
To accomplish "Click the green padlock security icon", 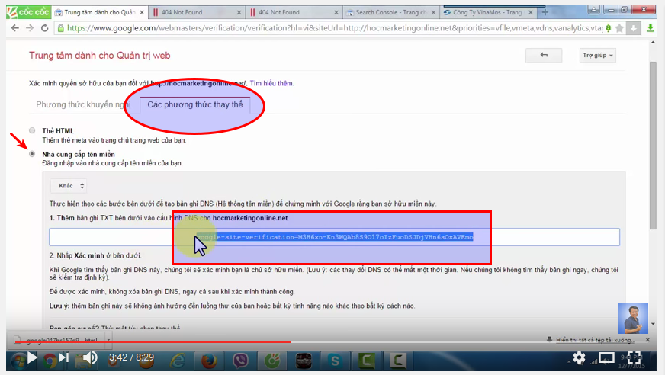I will coord(61,28).
